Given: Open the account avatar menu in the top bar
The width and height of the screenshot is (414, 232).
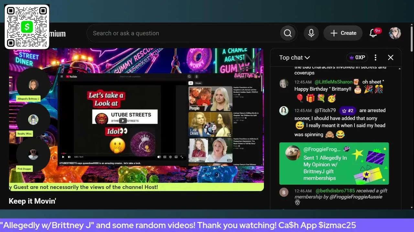Looking at the screenshot, I should click(395, 33).
